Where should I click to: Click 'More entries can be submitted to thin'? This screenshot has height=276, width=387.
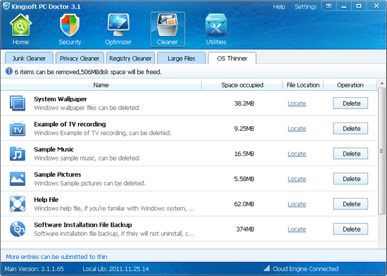[x=56, y=257]
